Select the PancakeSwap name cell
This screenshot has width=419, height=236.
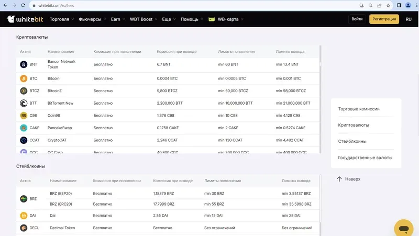coord(60,128)
